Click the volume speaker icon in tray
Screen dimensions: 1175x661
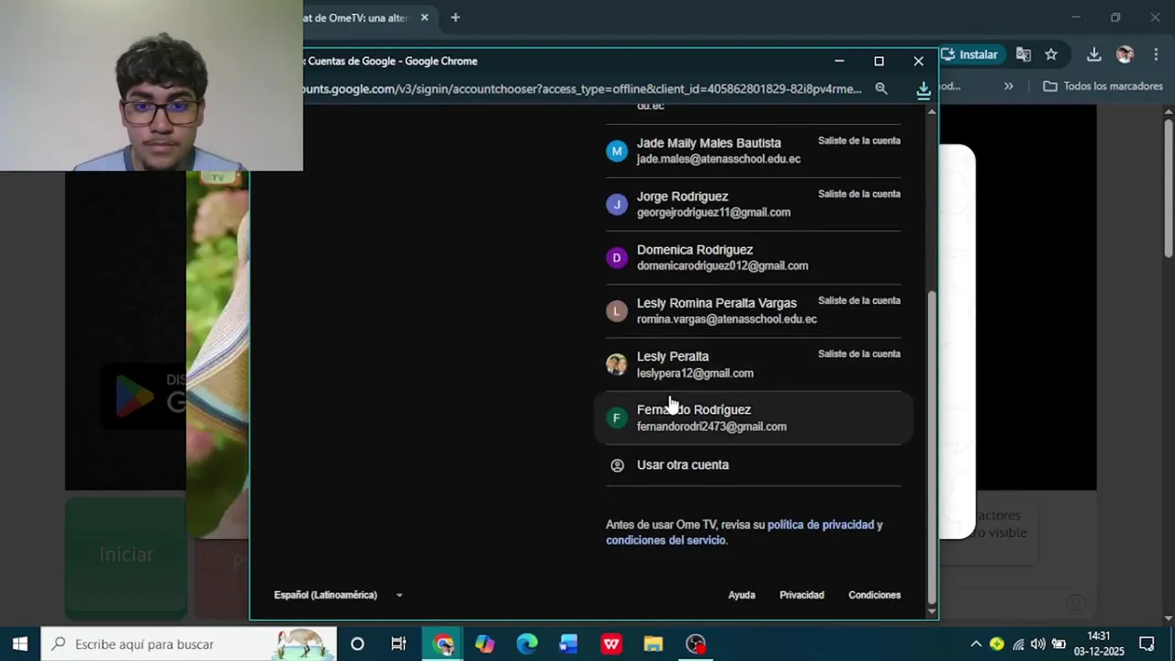click(1038, 644)
